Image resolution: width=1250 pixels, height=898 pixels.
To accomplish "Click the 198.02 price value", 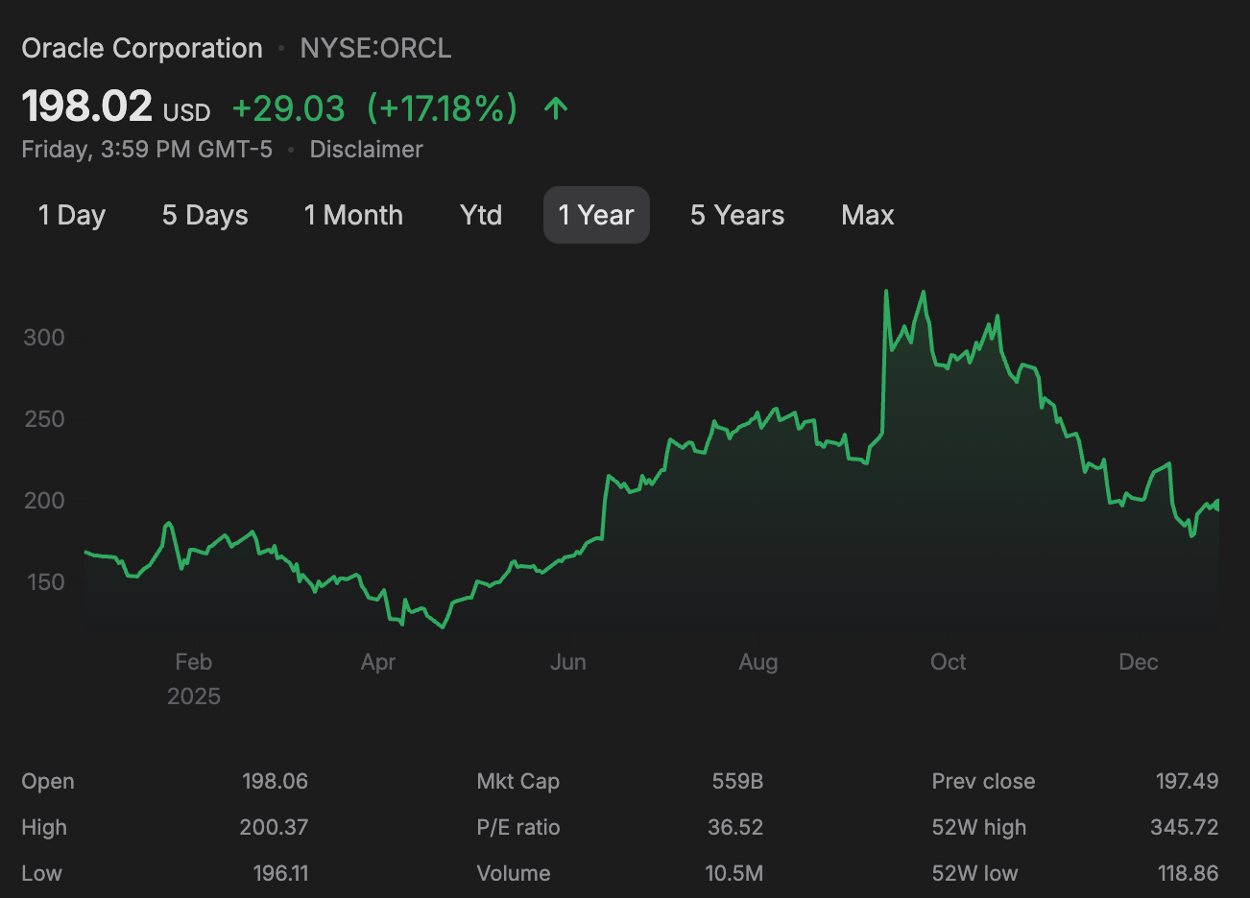I will (86, 106).
